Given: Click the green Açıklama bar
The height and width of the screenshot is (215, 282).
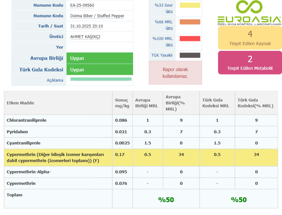Looking at the screenshot, I should coord(101,79).
